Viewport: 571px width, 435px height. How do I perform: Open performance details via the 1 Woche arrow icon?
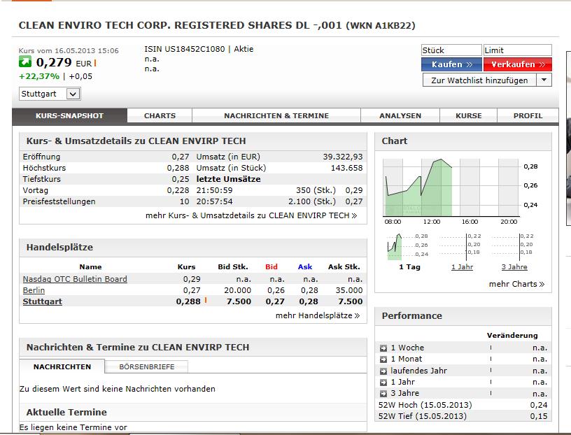382,348
